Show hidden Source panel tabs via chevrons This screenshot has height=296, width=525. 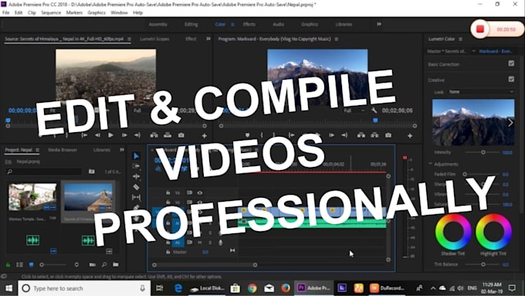click(x=208, y=39)
